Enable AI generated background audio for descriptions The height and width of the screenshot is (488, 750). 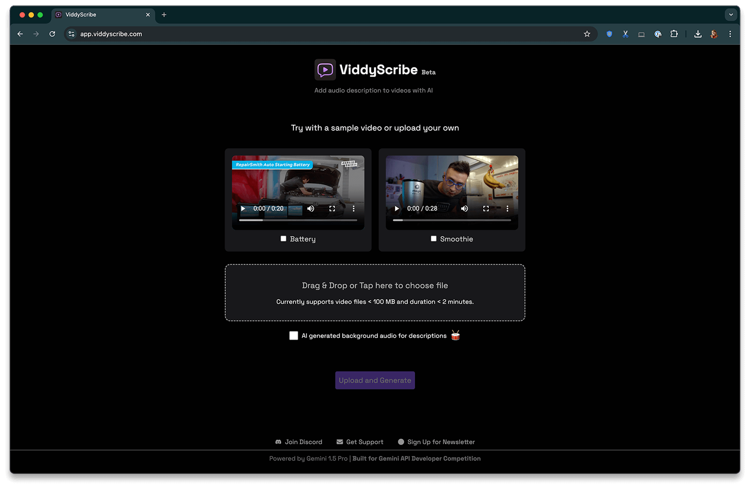tap(293, 335)
